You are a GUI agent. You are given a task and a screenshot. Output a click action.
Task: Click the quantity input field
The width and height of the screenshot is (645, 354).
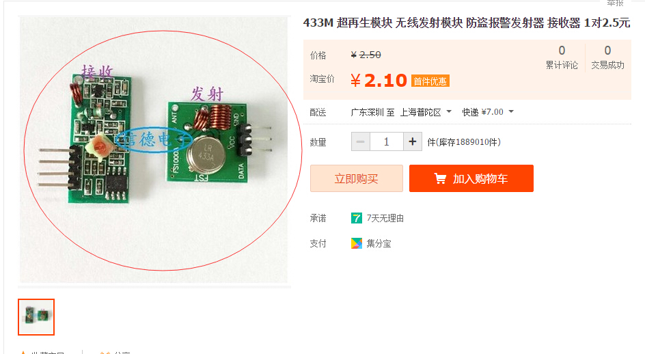386,142
